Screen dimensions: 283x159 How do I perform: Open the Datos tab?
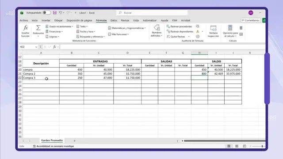click(x=114, y=20)
